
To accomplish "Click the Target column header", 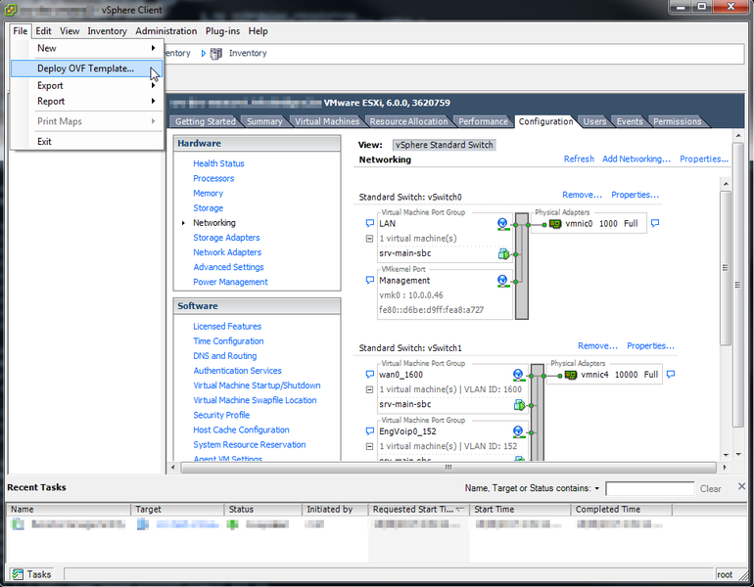I will [x=177, y=509].
